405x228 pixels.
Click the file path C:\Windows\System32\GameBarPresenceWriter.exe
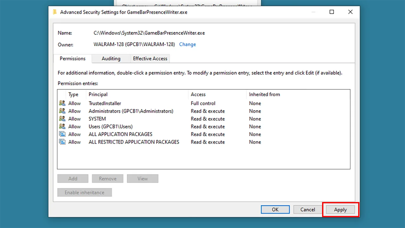149,33
